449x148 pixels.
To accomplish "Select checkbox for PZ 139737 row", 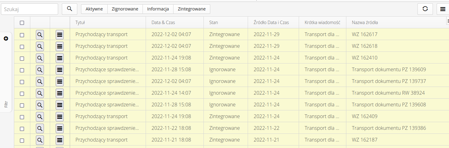I will [x=22, y=81].
